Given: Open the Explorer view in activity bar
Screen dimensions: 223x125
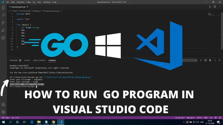Looking at the screenshot, I should click(x=3, y=7).
